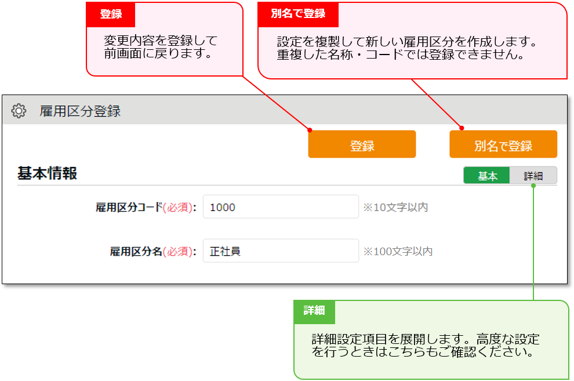This screenshot has width=574, height=381.
Task: Click the callout text 変更内容を登録して前画面に戻ります
Action: pos(161,47)
